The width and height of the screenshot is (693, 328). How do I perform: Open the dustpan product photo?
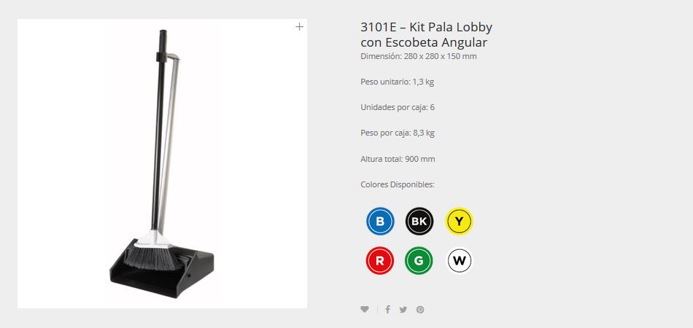(162, 164)
